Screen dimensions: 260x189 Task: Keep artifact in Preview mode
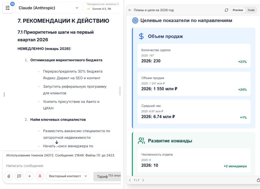(x=238, y=10)
